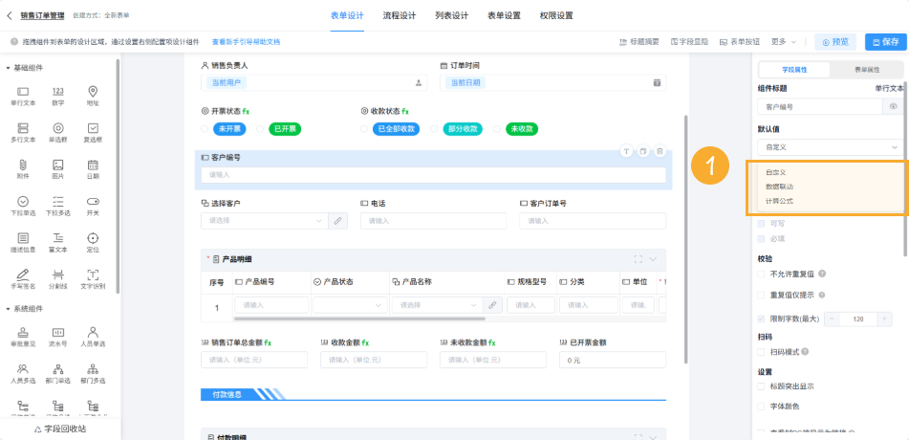Select the 定位 component icon
The image size is (909, 440).
[92, 238]
